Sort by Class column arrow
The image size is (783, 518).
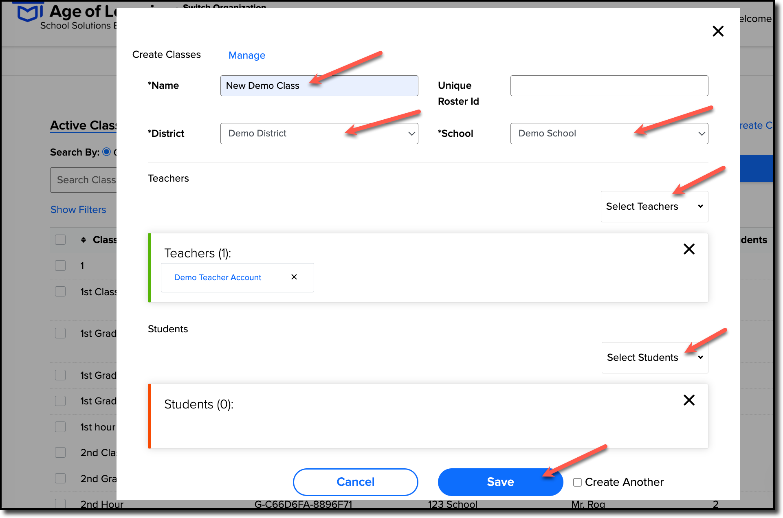click(x=84, y=240)
